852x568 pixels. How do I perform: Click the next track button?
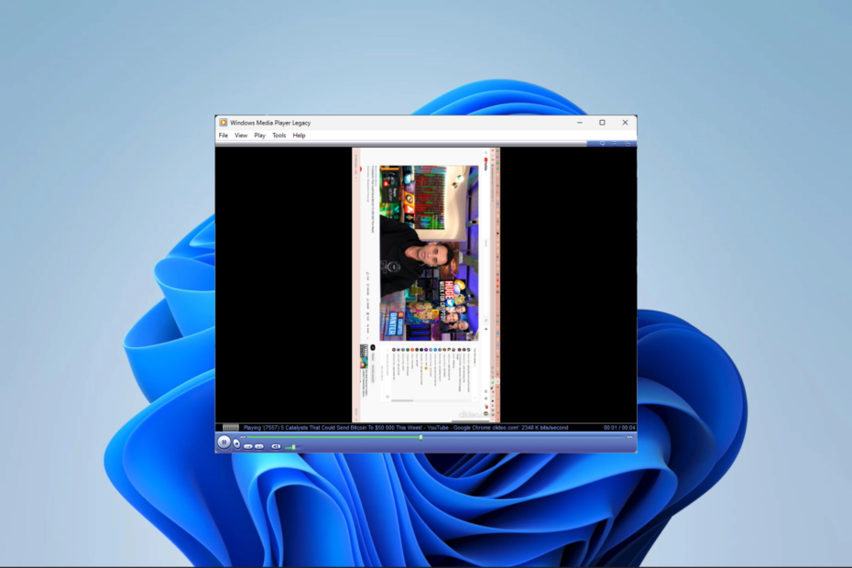pos(259,447)
